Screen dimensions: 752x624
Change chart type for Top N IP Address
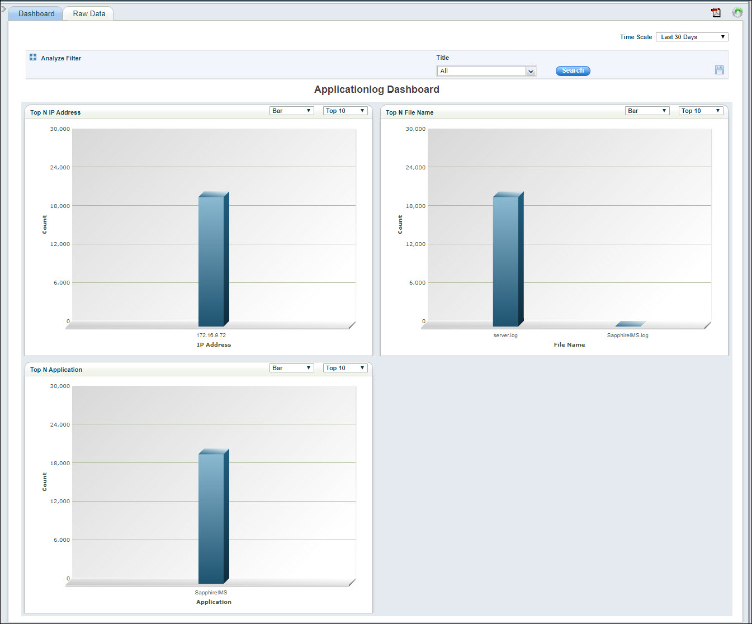[291, 111]
